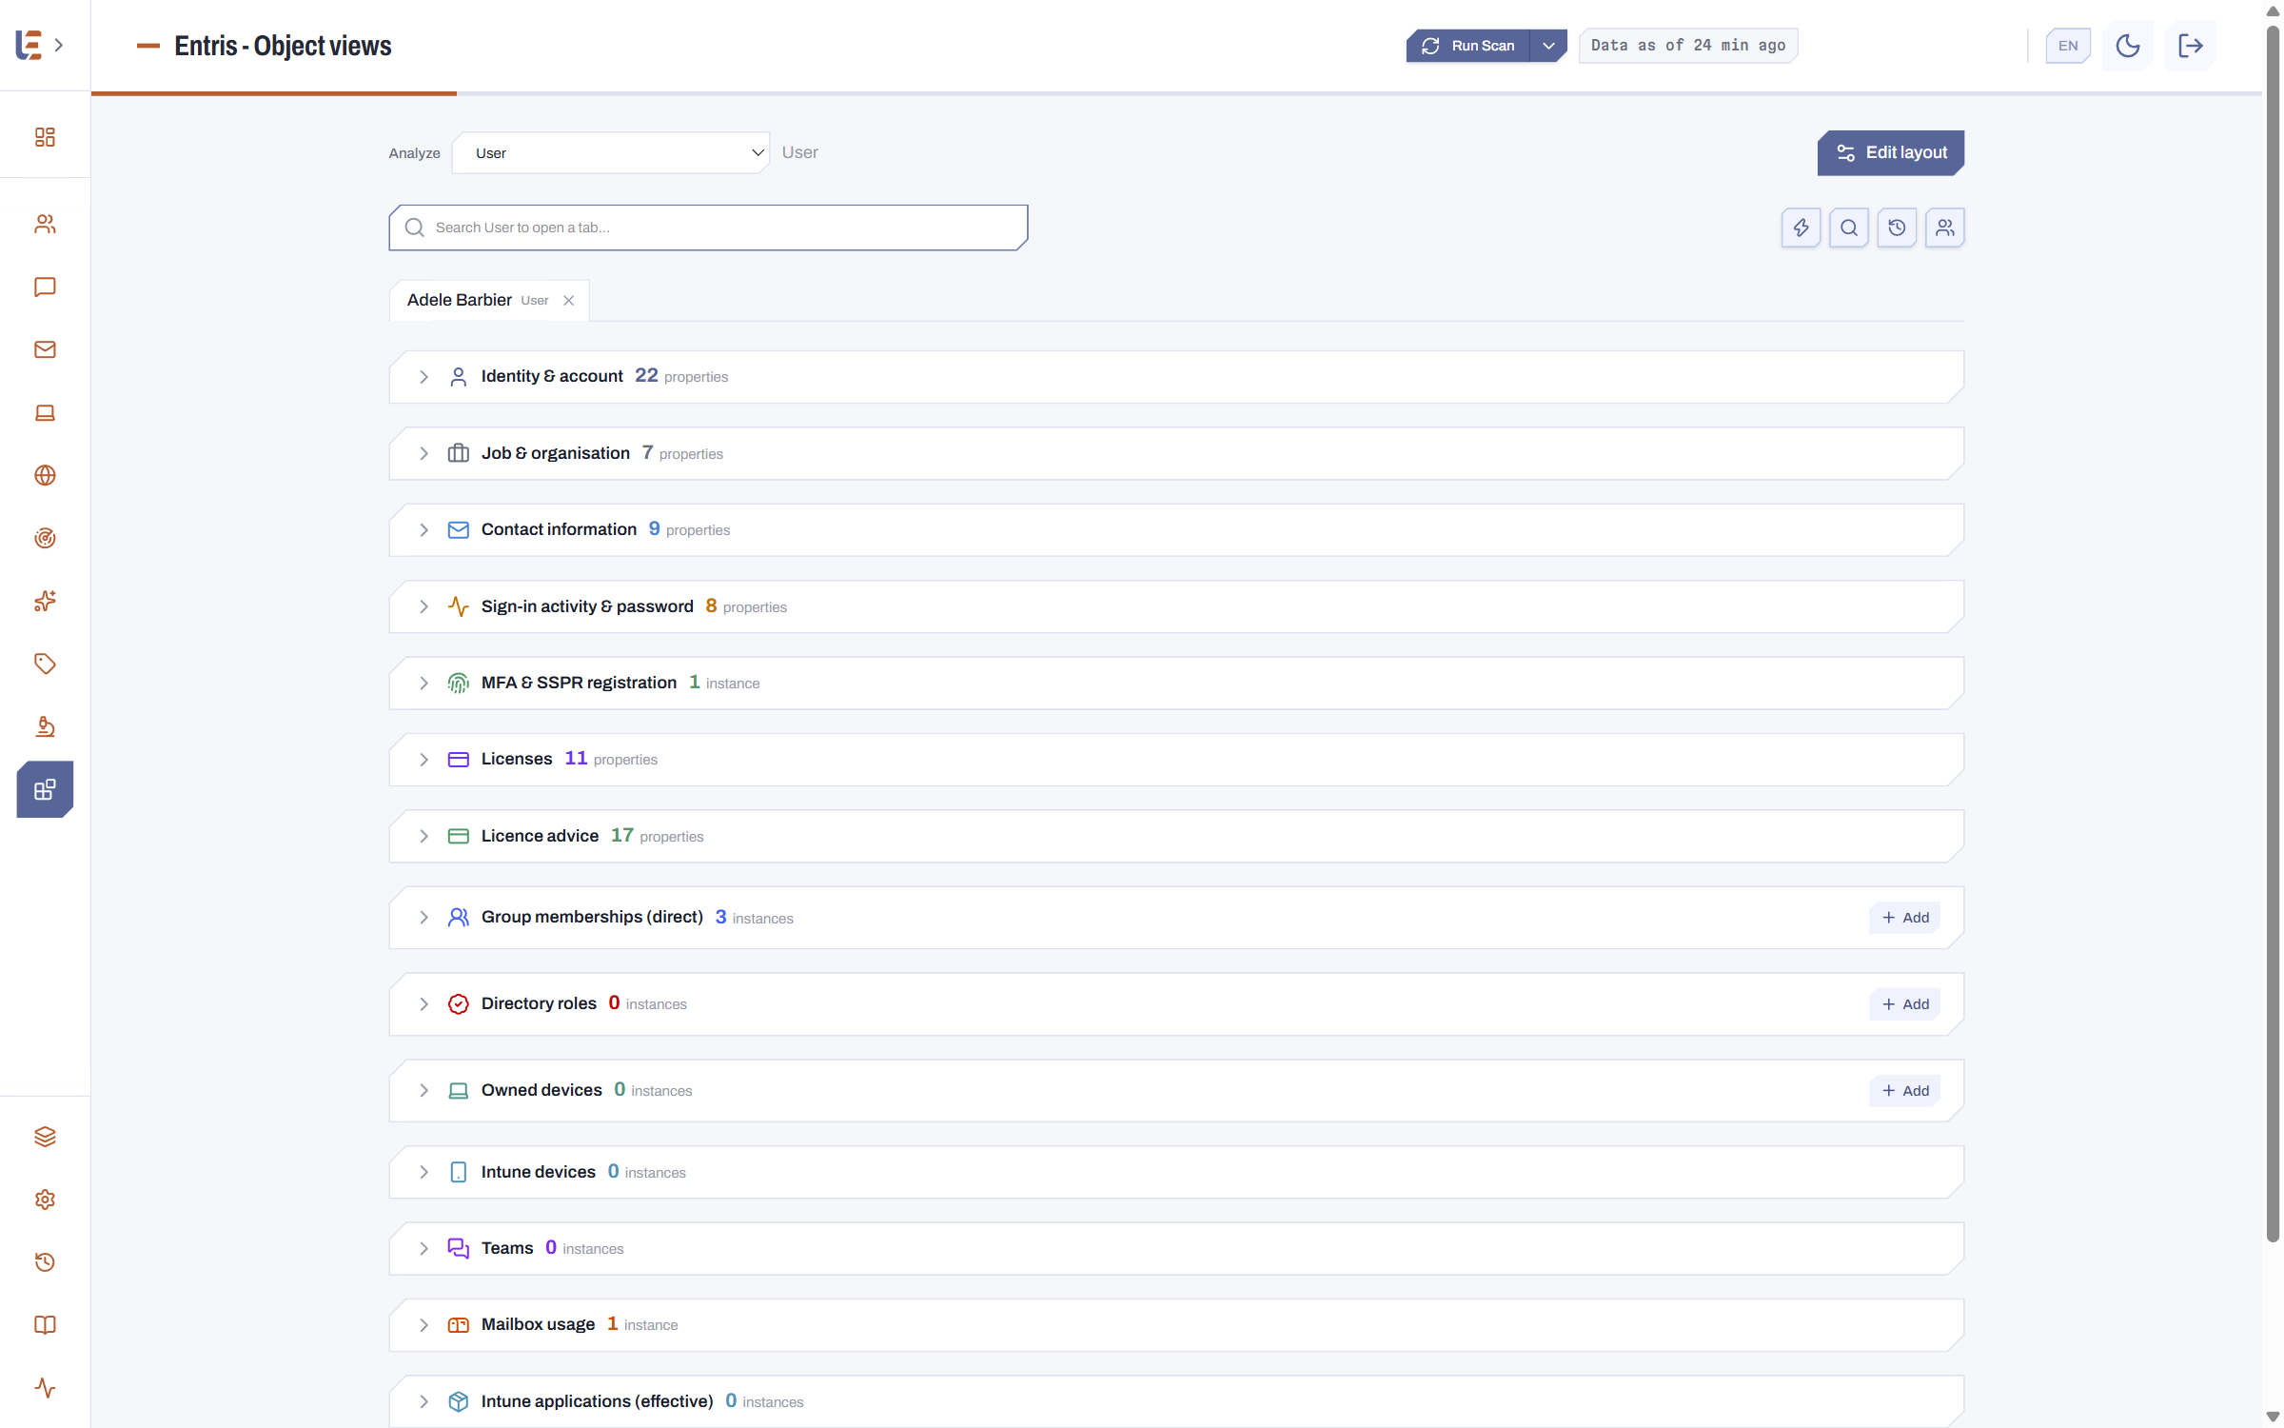This screenshot has height=1428, width=2284.
Task: Select the active Object views sidebar icon
Action: point(45,789)
